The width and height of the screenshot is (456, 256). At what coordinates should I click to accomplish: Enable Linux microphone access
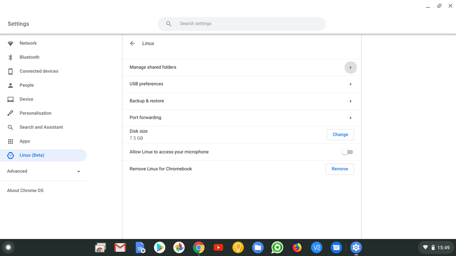point(347,152)
